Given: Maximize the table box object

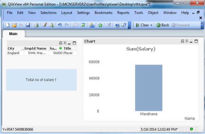Looking at the screenshot, I should [x=74, y=43].
